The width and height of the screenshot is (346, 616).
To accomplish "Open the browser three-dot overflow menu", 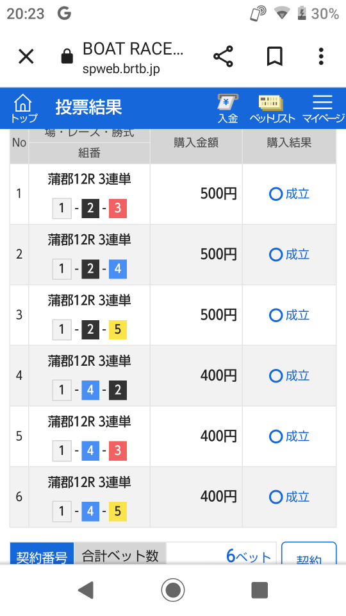I will tap(321, 56).
